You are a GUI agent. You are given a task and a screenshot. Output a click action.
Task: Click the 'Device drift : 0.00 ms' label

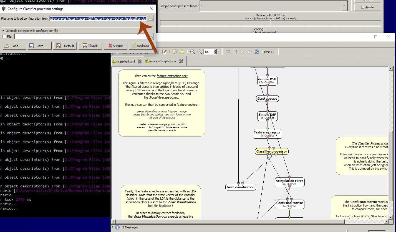tap(270, 15)
